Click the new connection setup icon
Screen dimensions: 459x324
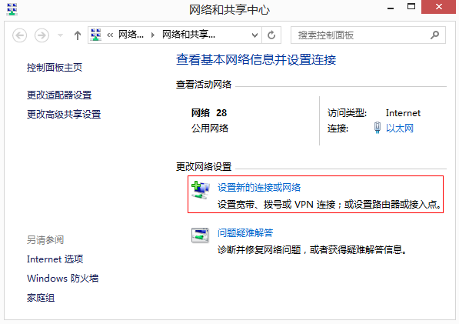(x=201, y=190)
